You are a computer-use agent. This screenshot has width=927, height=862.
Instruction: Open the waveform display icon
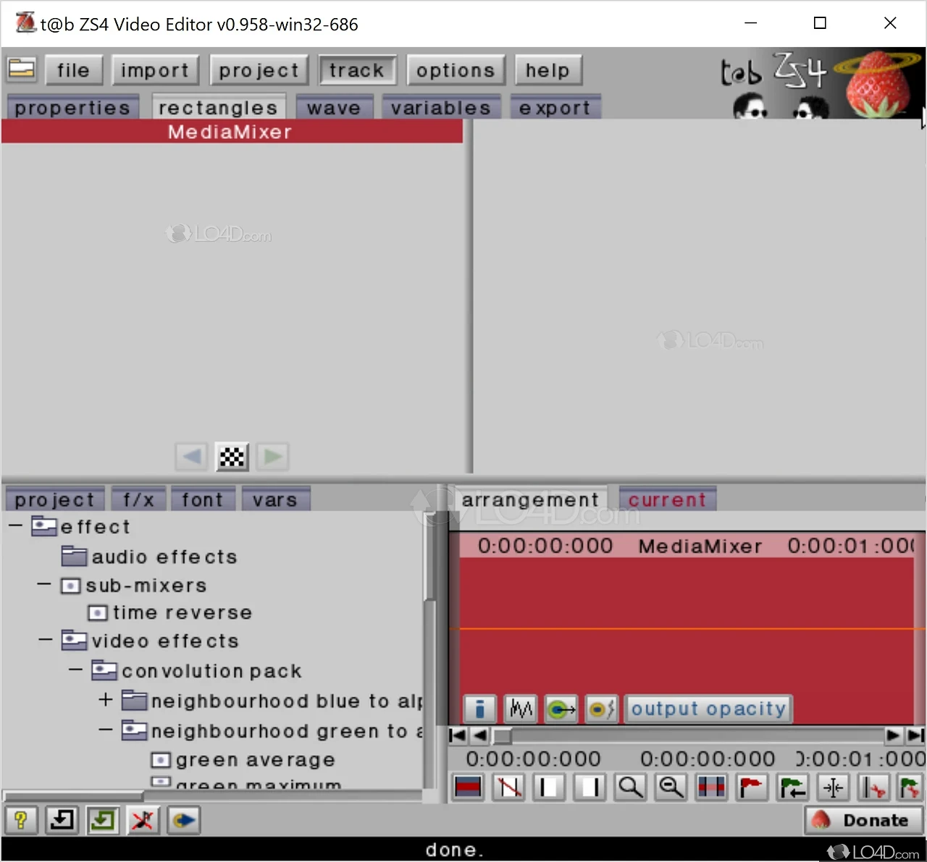tap(521, 709)
